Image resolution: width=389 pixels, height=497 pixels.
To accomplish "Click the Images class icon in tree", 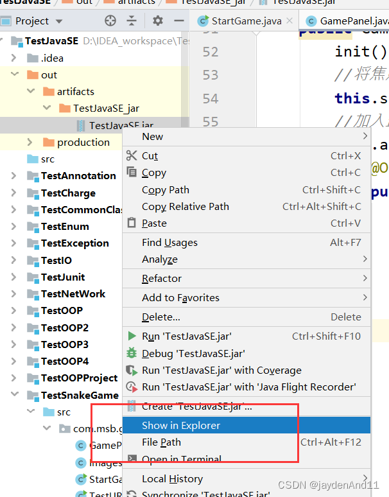I will (81, 463).
